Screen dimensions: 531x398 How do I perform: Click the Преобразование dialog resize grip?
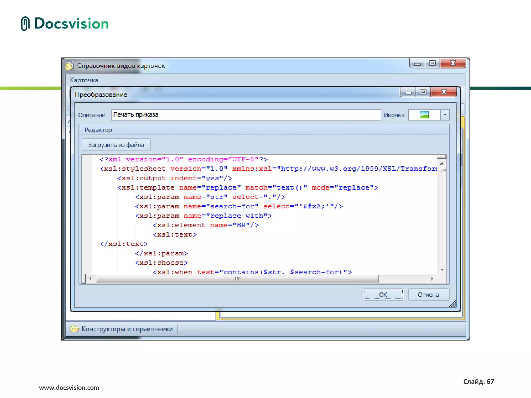pyautogui.click(x=453, y=303)
